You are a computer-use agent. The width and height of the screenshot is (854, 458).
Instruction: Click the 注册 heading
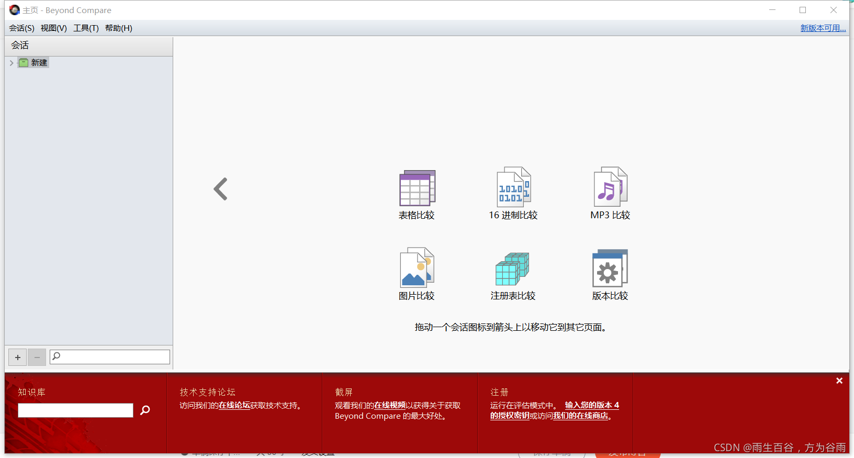(499, 392)
